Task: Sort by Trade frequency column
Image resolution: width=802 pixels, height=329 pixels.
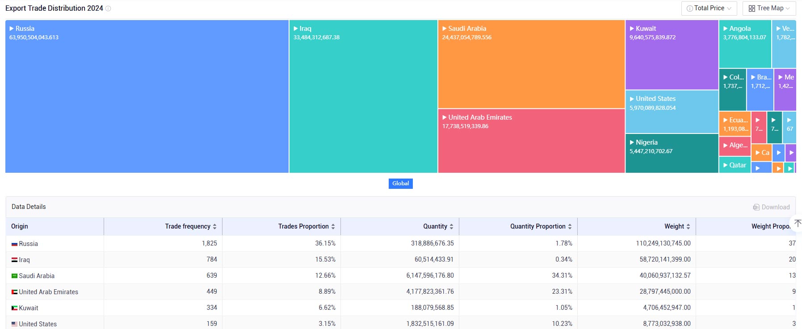Action: pyautogui.click(x=214, y=227)
